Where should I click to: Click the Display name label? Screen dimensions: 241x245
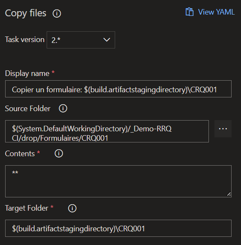point(27,73)
